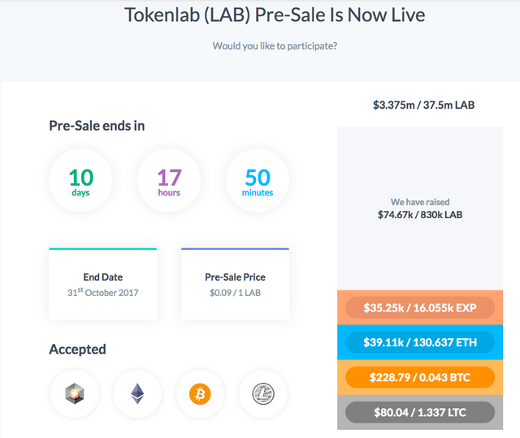Click the silver Litecoin icon
The width and height of the screenshot is (520, 438).
(x=263, y=393)
